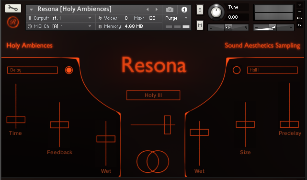Click the purge status indicator bars
The height and width of the screenshot is (180, 307).
pos(177,26)
